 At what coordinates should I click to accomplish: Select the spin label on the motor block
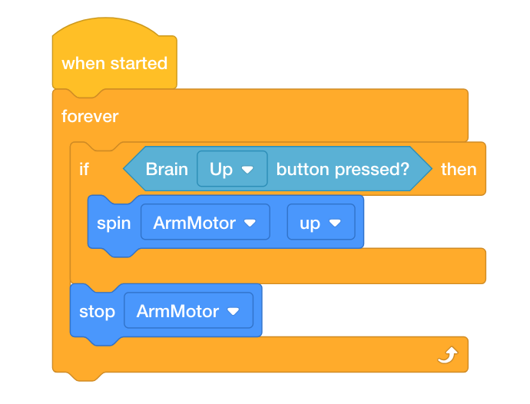point(114,223)
